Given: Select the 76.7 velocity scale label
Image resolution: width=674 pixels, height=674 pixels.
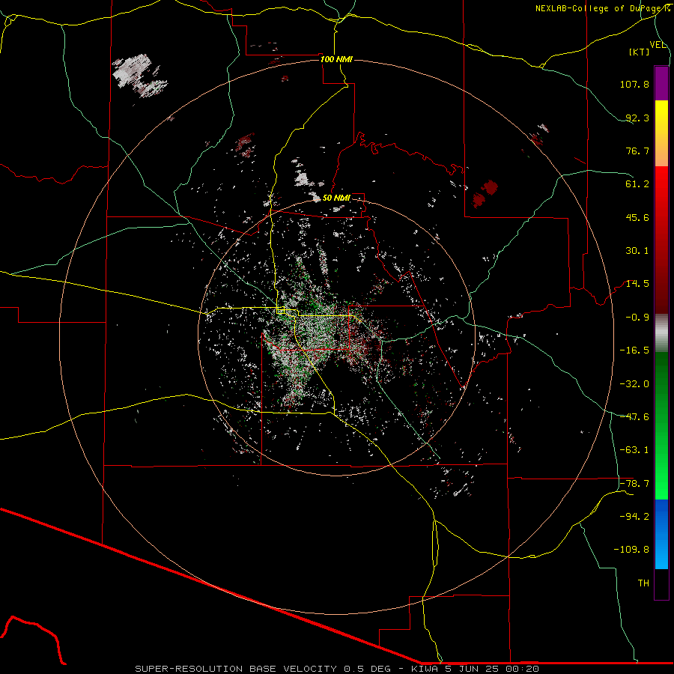Looking at the screenshot, I should click(x=637, y=151).
